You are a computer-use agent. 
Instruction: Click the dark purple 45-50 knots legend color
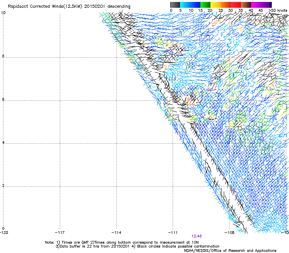tap(266, 5)
